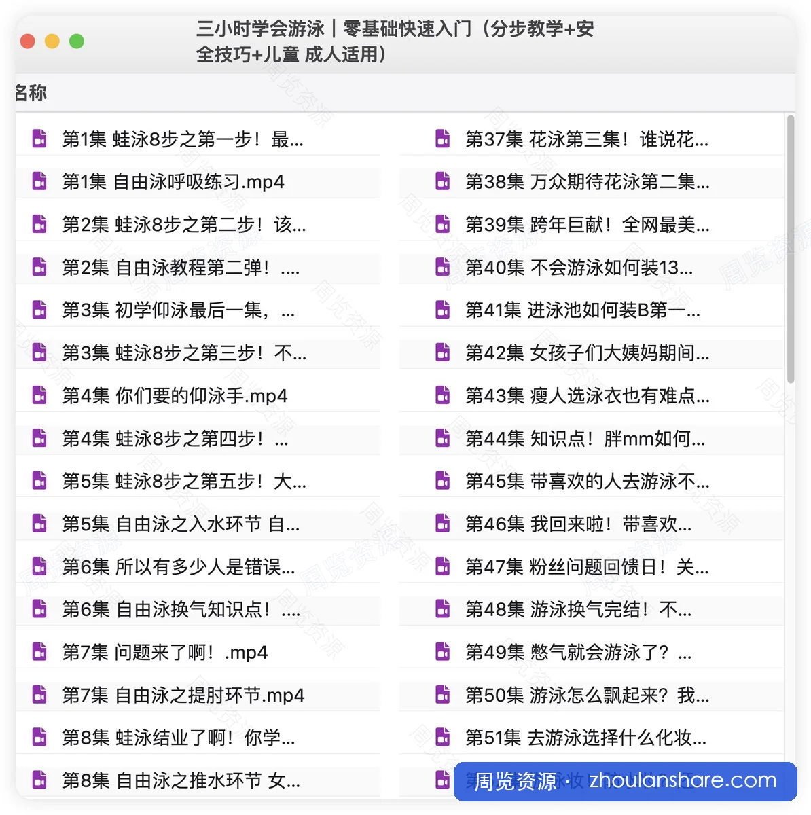The image size is (811, 815).
Task: Select file name 第49集 憋气就会游泳了？
Action: pos(579,652)
